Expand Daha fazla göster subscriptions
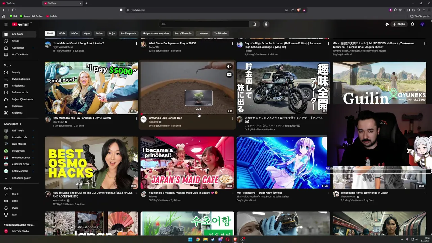 [x=19, y=178]
